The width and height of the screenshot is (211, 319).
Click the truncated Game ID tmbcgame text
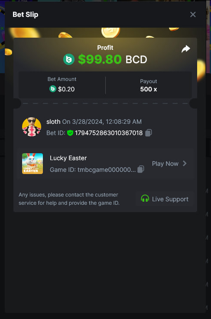tap(93, 170)
